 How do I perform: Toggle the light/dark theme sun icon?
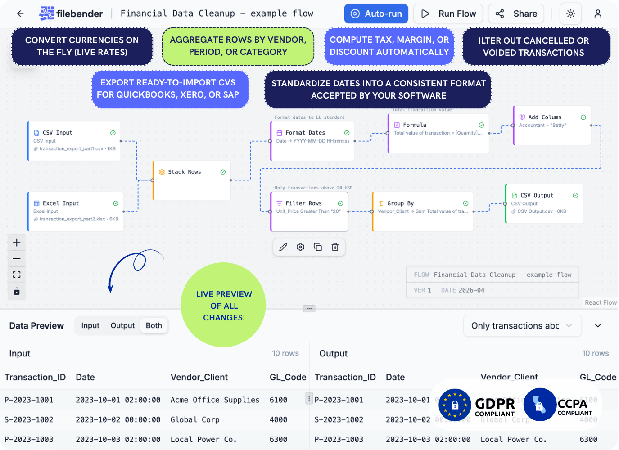coord(570,13)
